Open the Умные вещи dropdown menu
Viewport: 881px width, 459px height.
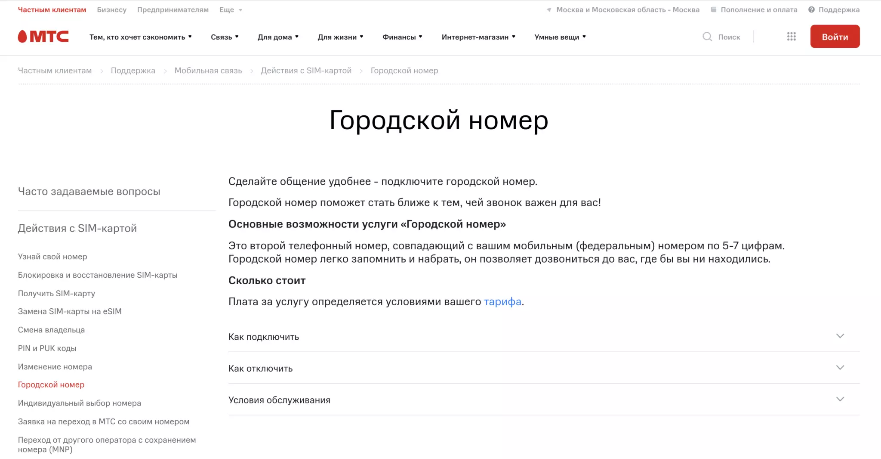tap(560, 37)
